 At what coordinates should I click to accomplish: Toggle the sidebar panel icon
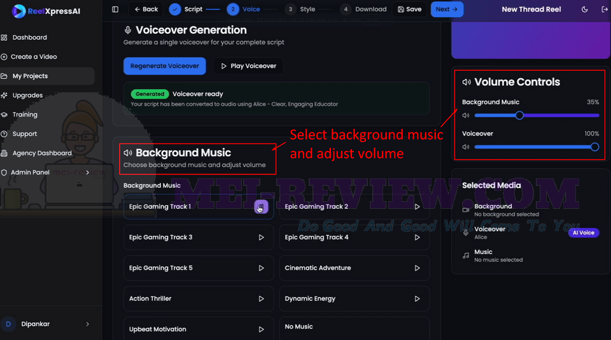pyautogui.click(x=115, y=9)
